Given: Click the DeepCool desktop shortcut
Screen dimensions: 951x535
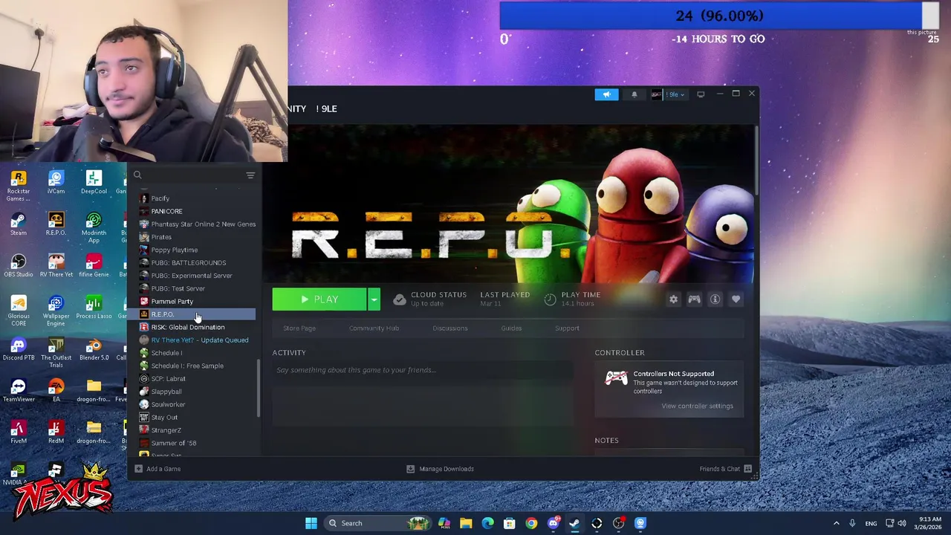Looking at the screenshot, I should 94,182.
